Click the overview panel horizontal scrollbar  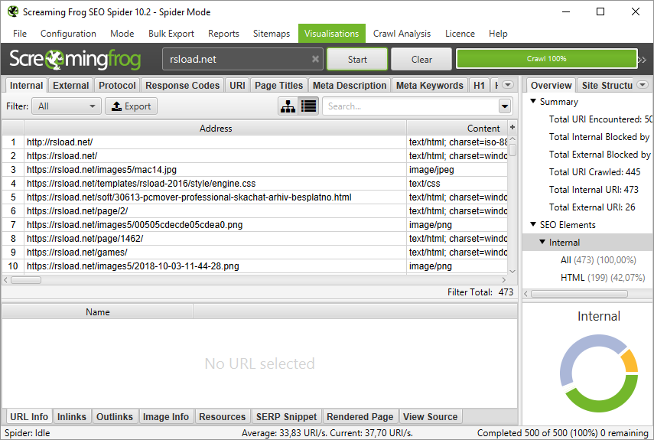coord(579,294)
